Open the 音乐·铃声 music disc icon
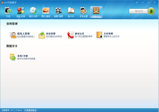 point(33,10)
